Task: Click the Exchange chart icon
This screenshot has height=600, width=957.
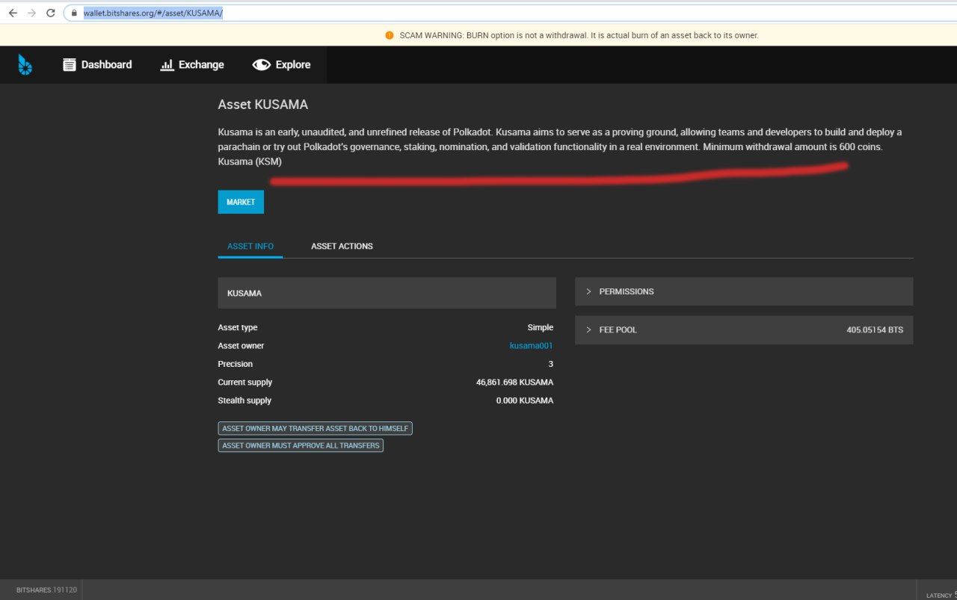Action: click(x=167, y=65)
